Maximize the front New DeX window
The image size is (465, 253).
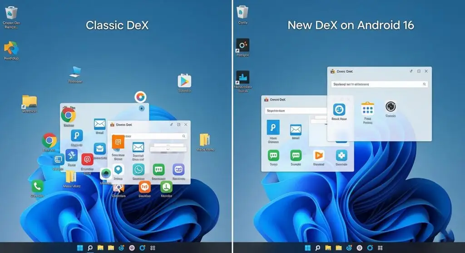(x=419, y=71)
